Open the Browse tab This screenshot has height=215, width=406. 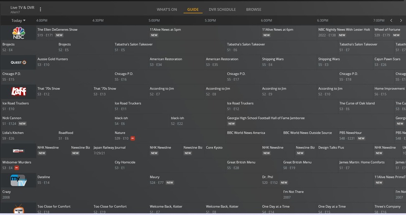[x=254, y=9]
